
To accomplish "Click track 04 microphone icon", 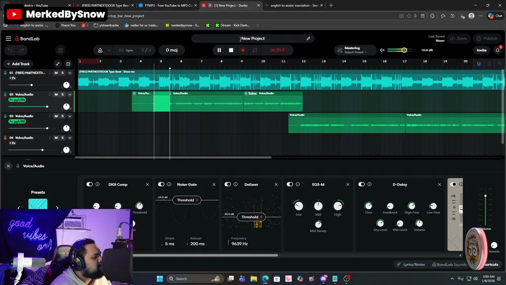I will (5, 138).
